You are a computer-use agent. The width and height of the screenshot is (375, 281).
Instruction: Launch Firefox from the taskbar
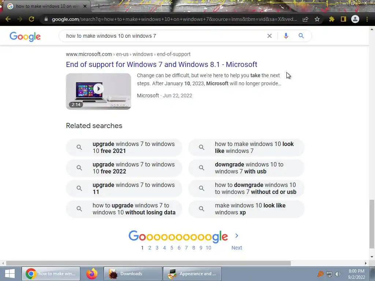(92, 274)
